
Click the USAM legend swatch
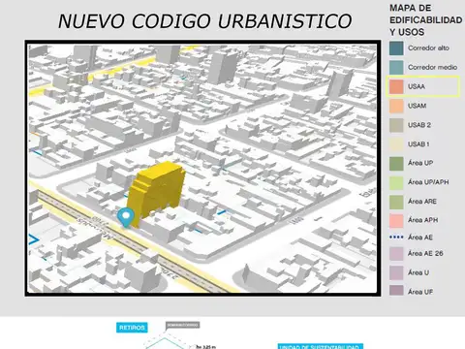(x=396, y=106)
